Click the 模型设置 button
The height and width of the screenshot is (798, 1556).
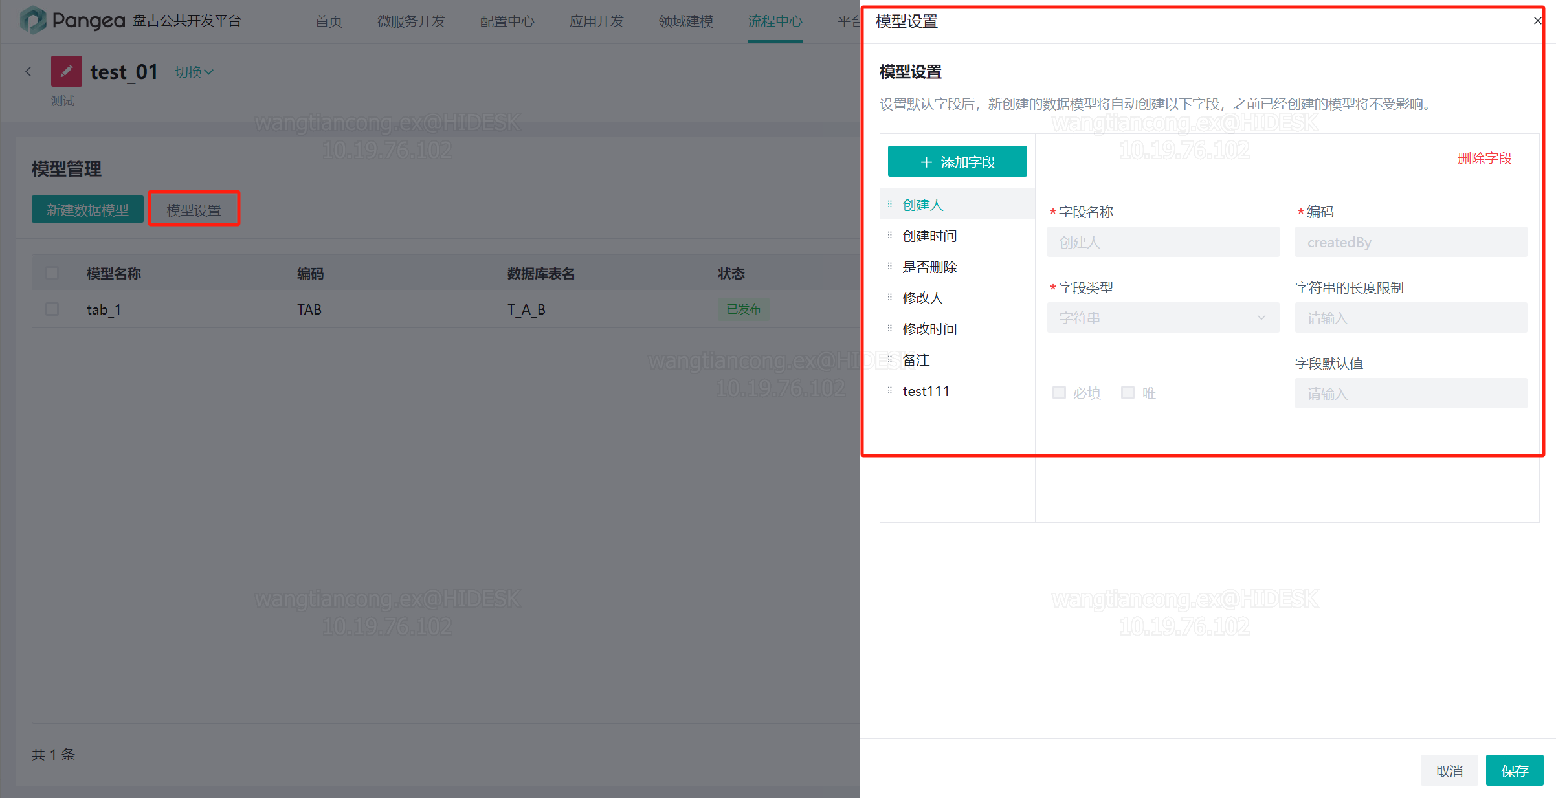pos(194,209)
